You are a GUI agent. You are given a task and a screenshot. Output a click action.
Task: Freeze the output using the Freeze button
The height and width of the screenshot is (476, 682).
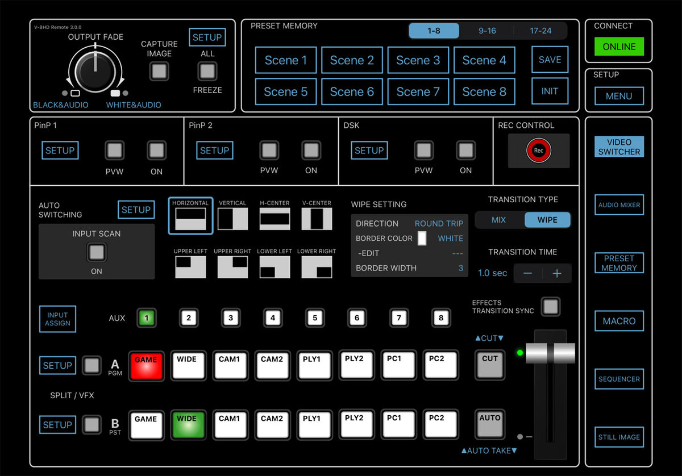(x=207, y=70)
